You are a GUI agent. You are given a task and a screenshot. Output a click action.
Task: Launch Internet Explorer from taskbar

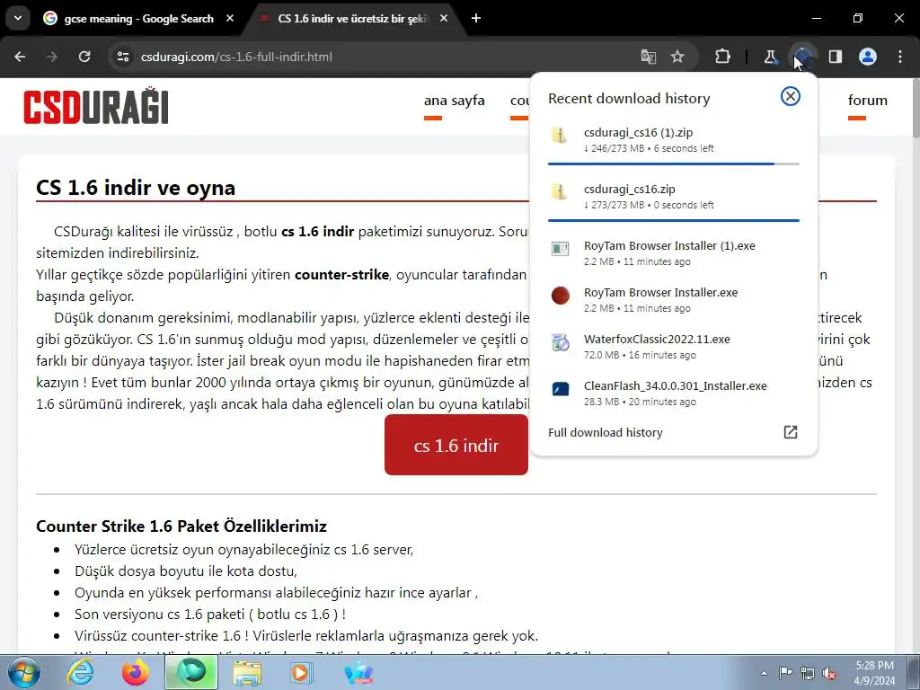[x=80, y=672]
